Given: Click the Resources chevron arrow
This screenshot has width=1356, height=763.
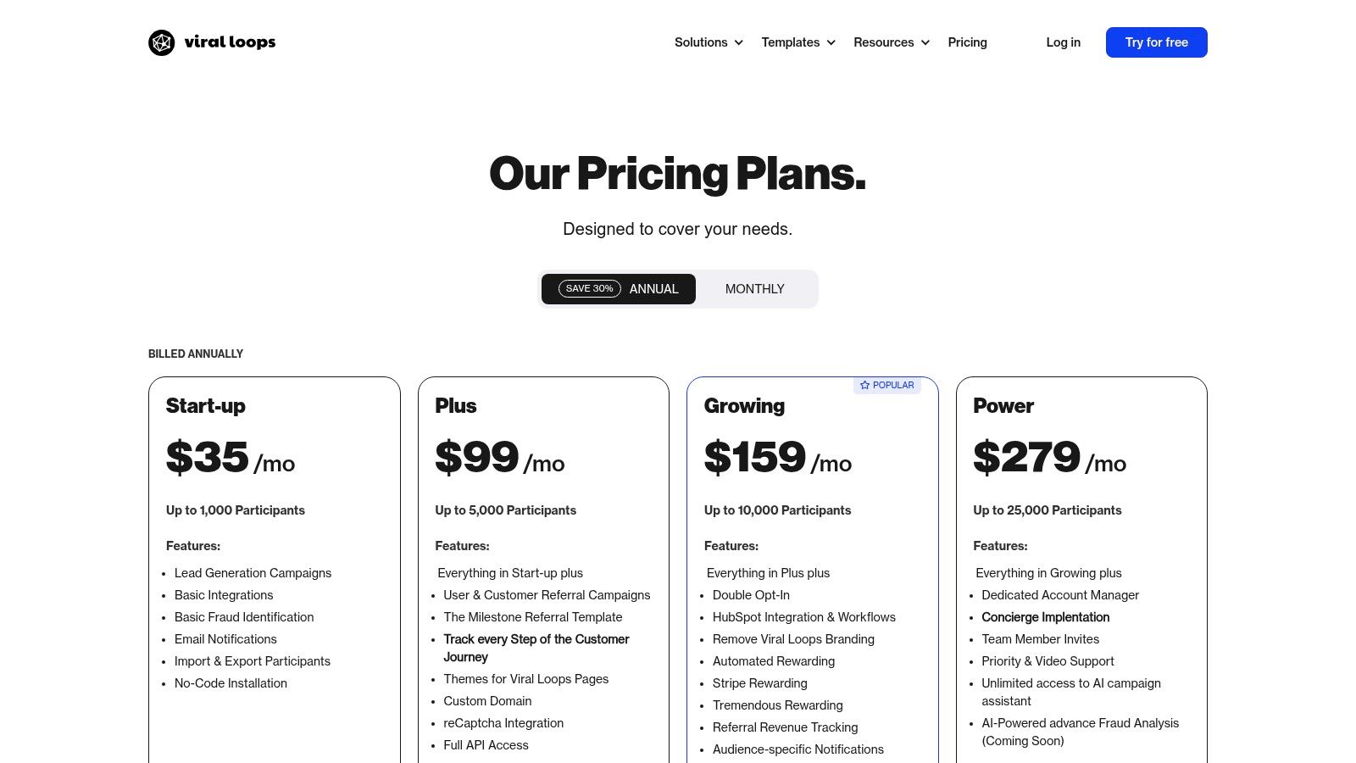Looking at the screenshot, I should (925, 42).
